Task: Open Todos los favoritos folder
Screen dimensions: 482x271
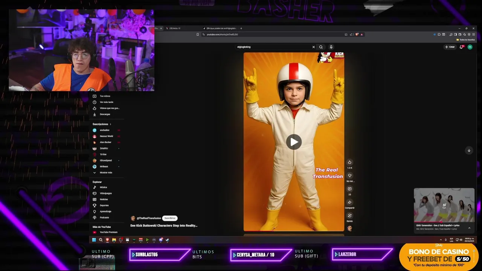Action: (466, 40)
